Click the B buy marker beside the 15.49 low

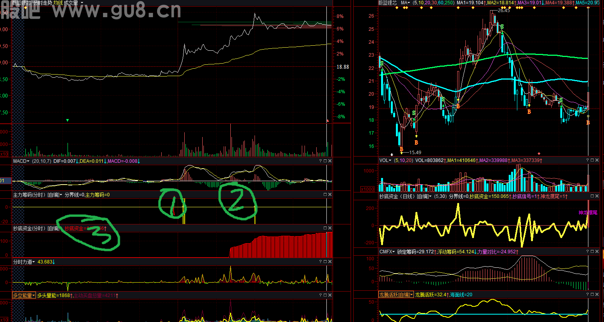(401, 149)
